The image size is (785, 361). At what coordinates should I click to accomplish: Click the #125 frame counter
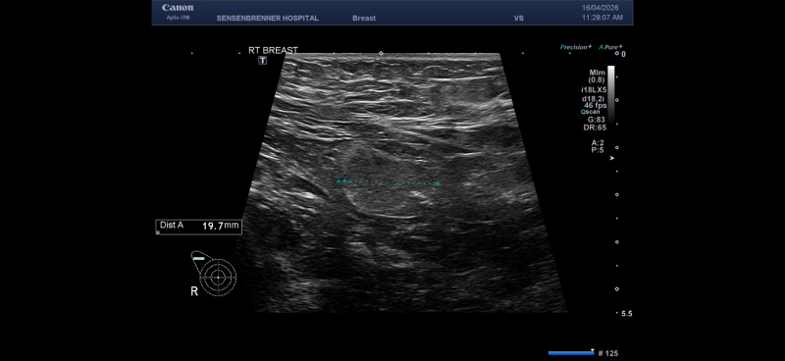point(608,353)
